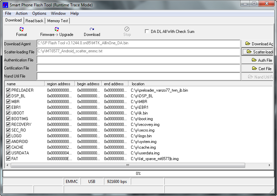Select the C:\y\preloader_vanzo77_twn_jb.bin location
This screenshot has height=196, width=277.
pos(159,90)
